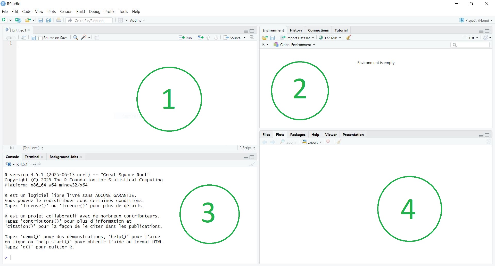Run the current line button
Screen dimensions: 495x266
pyautogui.click(x=186, y=38)
